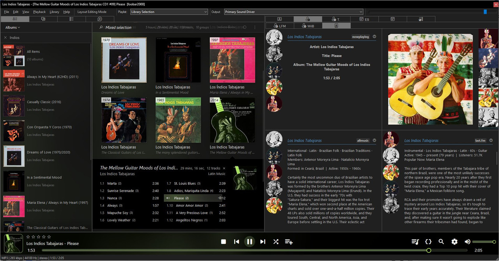
Task: Select the calendar-only tab next to ES
Action: 393,19
